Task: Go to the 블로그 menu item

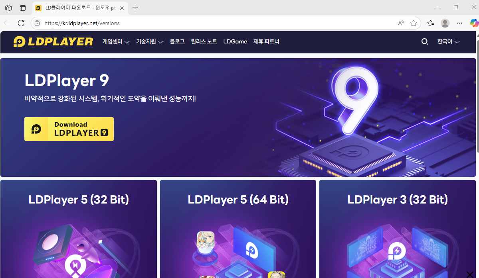Action: coord(177,41)
